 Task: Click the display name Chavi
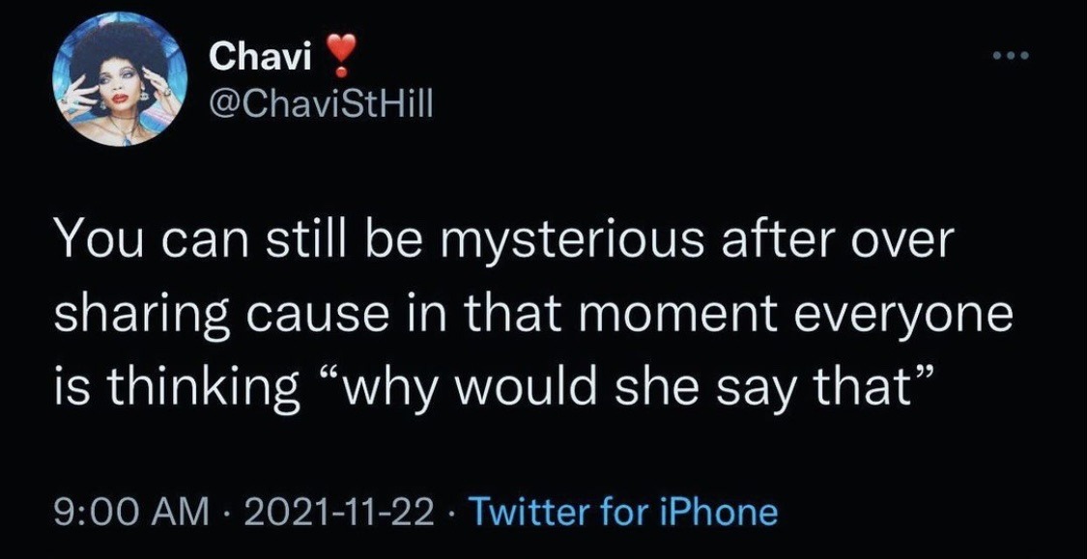click(x=260, y=60)
